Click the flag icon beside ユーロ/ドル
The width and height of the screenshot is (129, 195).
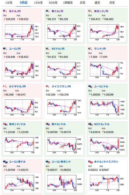point(90,86)
